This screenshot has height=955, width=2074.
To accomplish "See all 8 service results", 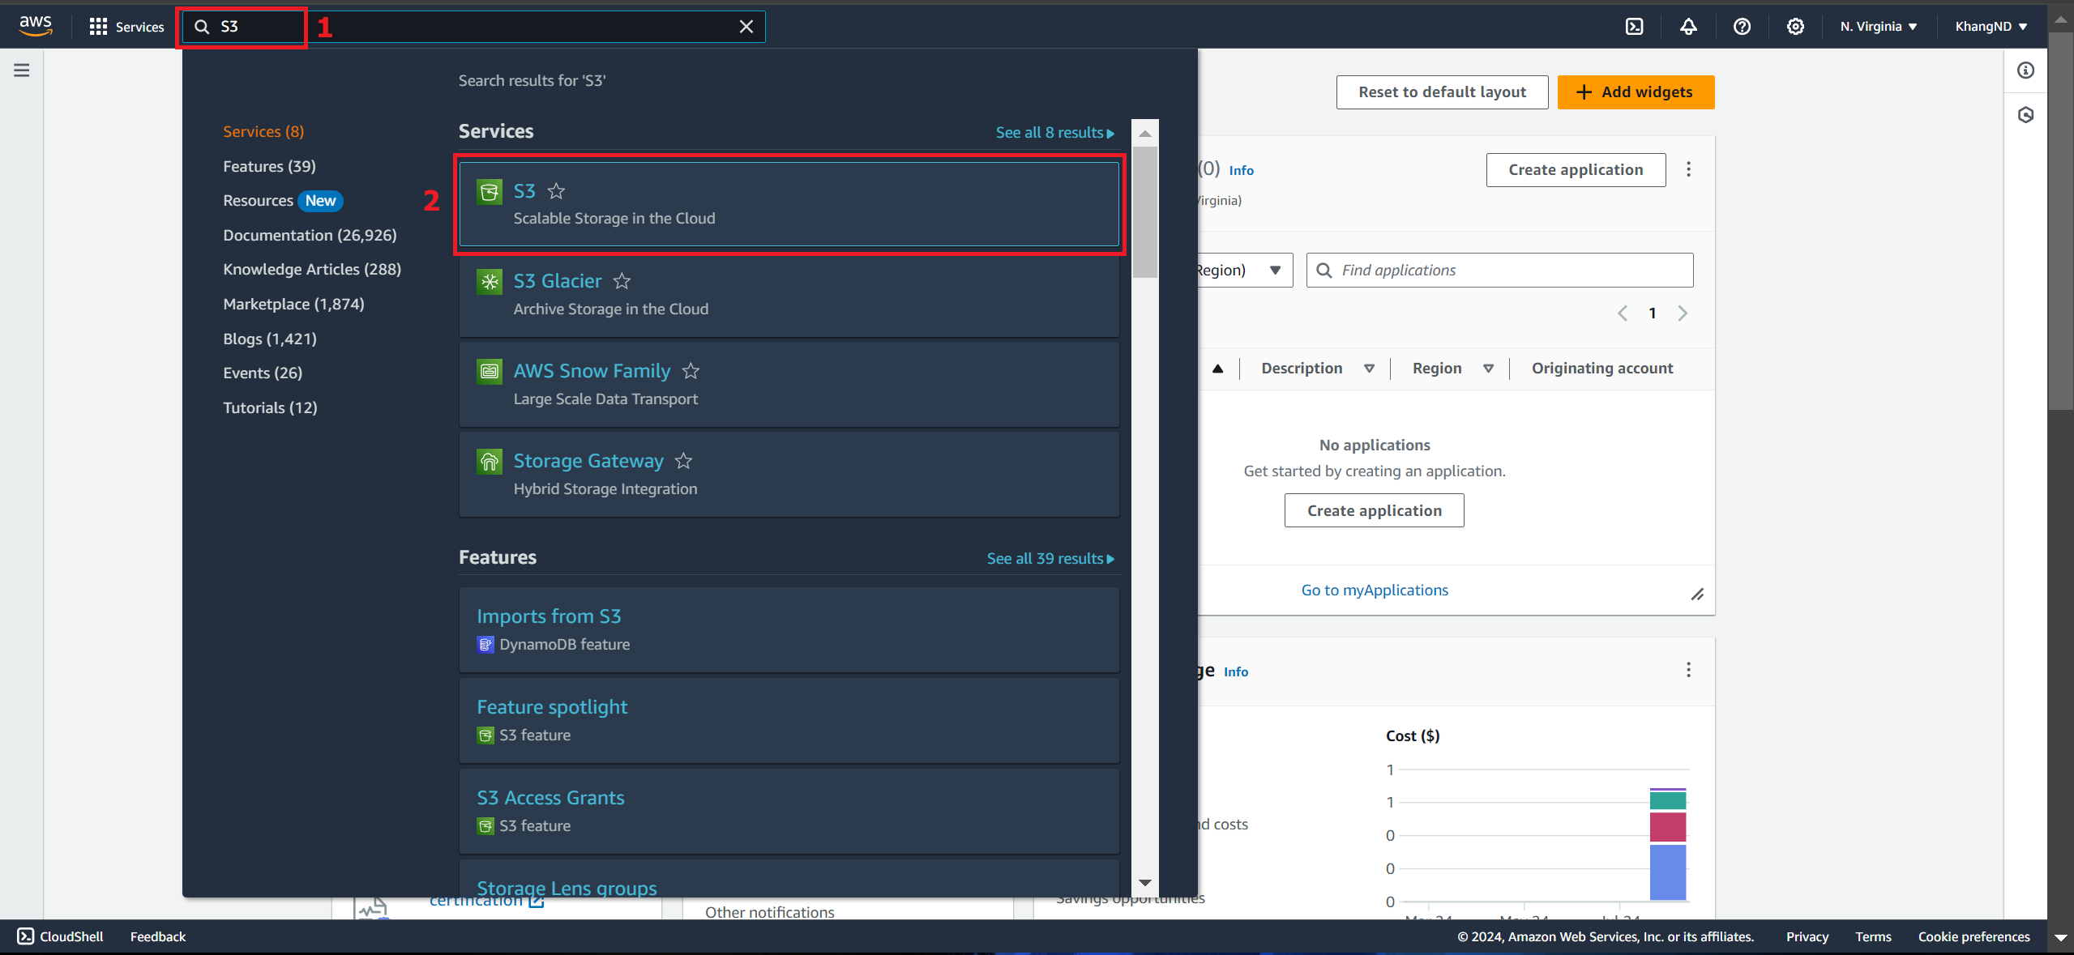I will coord(1055,132).
